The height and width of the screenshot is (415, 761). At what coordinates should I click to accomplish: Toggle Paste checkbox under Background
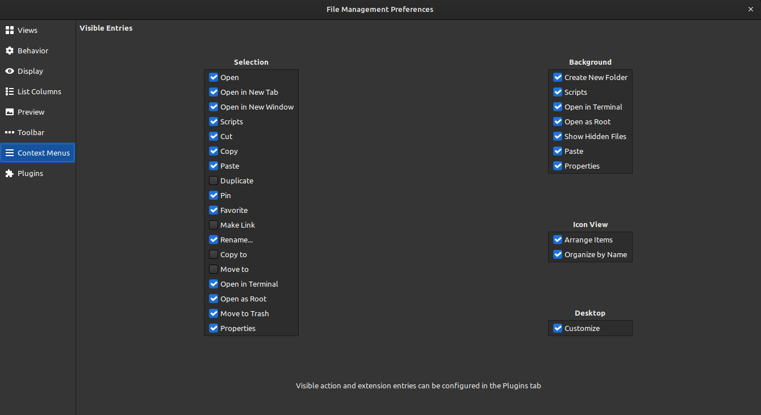tap(558, 151)
